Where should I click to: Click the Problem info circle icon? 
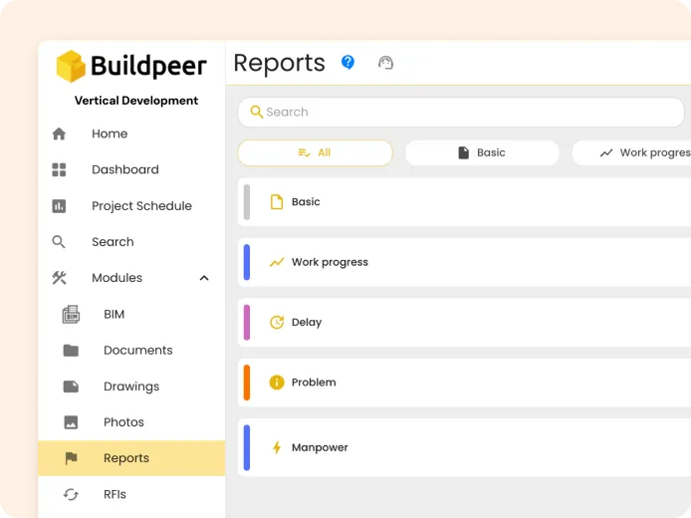click(277, 383)
